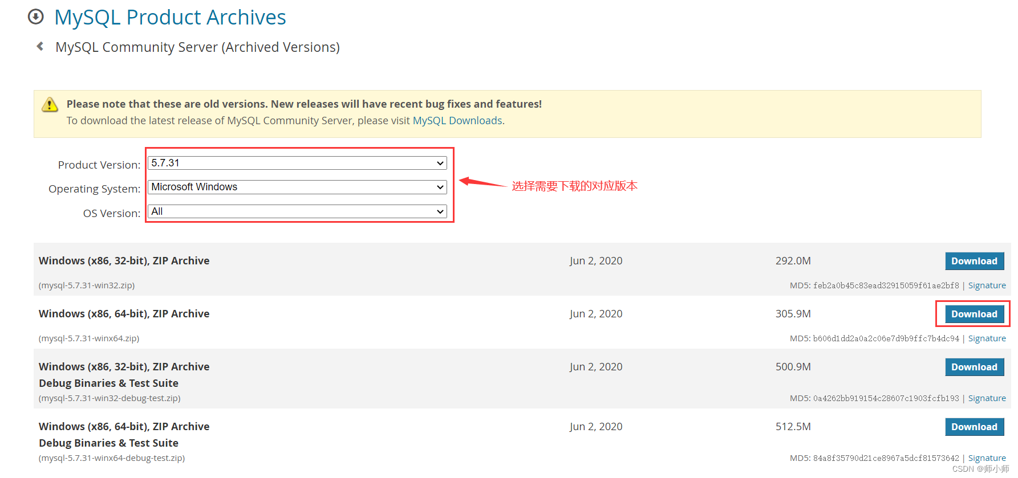Viewport: 1018px width, 478px height.
Task: Click the file name (mysql-5.7.31-winx64.zip)
Action: pyautogui.click(x=89, y=338)
